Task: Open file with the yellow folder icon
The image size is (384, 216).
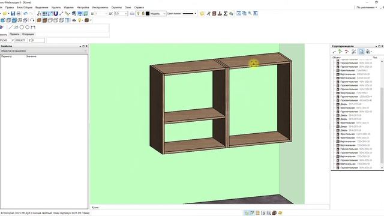Action: coord(5,14)
